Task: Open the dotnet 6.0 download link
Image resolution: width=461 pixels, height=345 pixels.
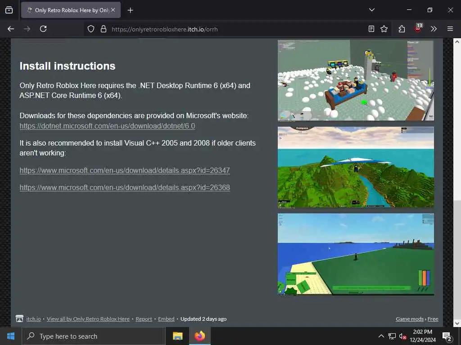Action: (x=107, y=126)
